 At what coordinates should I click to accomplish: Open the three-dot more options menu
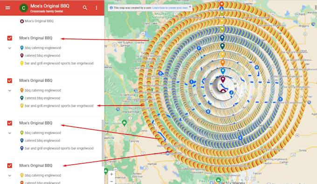(96, 8)
